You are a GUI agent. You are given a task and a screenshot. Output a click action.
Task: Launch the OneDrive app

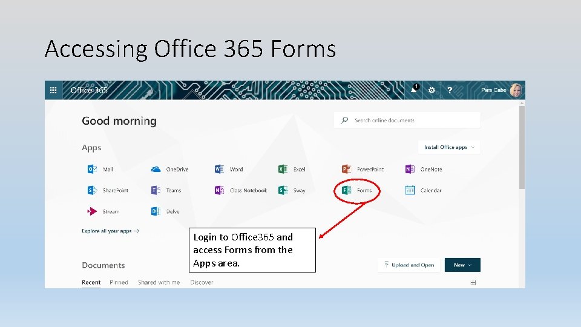pyautogui.click(x=169, y=170)
